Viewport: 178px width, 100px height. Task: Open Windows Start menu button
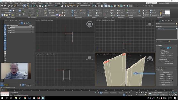tap(2, 98)
